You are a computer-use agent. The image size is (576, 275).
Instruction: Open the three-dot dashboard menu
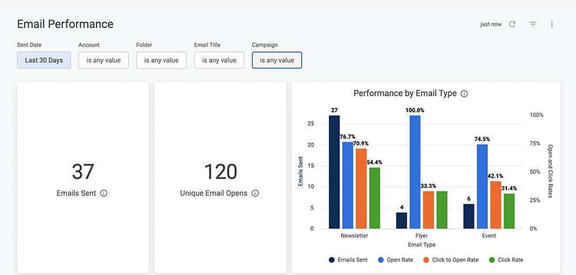(x=552, y=24)
